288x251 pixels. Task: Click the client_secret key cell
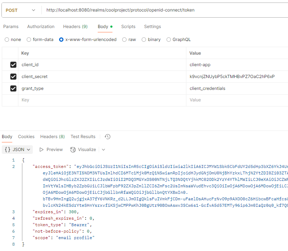coord(102,77)
